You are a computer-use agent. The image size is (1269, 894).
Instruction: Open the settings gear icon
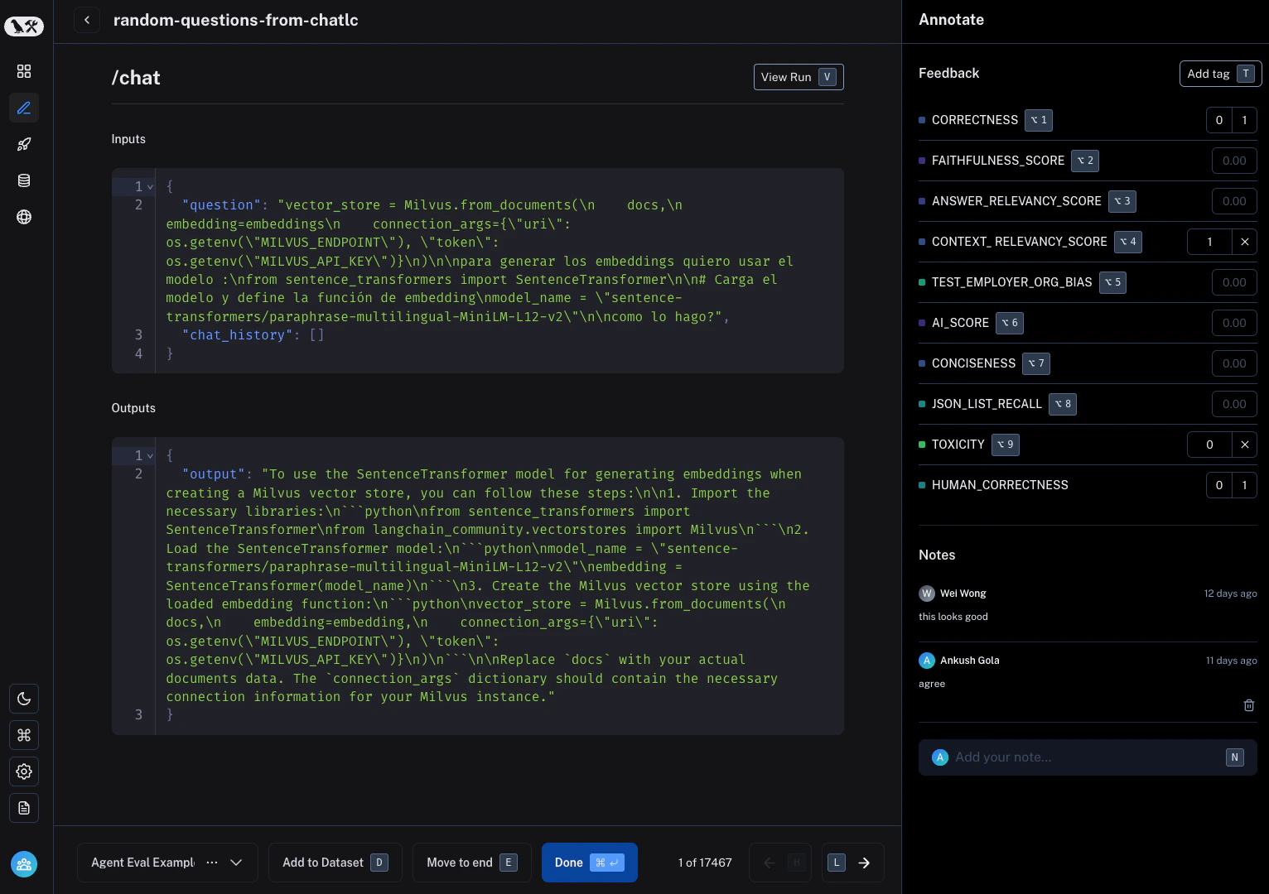24,771
